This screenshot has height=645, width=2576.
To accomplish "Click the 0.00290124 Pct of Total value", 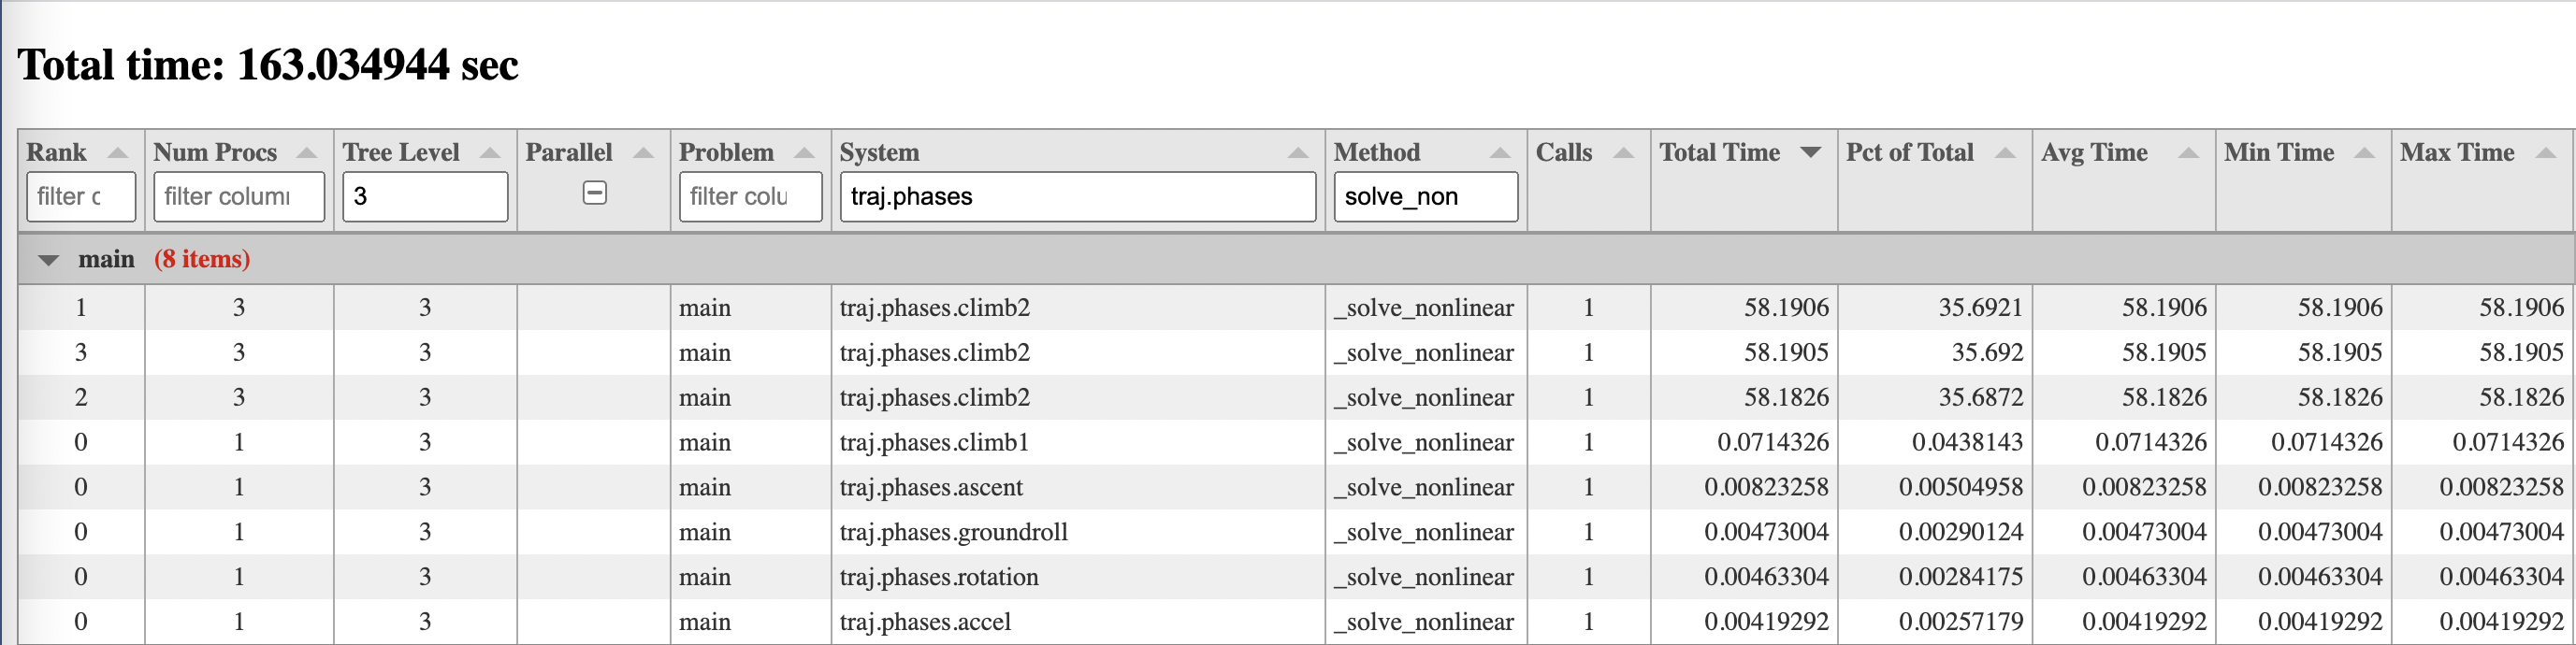I will coord(1961,533).
